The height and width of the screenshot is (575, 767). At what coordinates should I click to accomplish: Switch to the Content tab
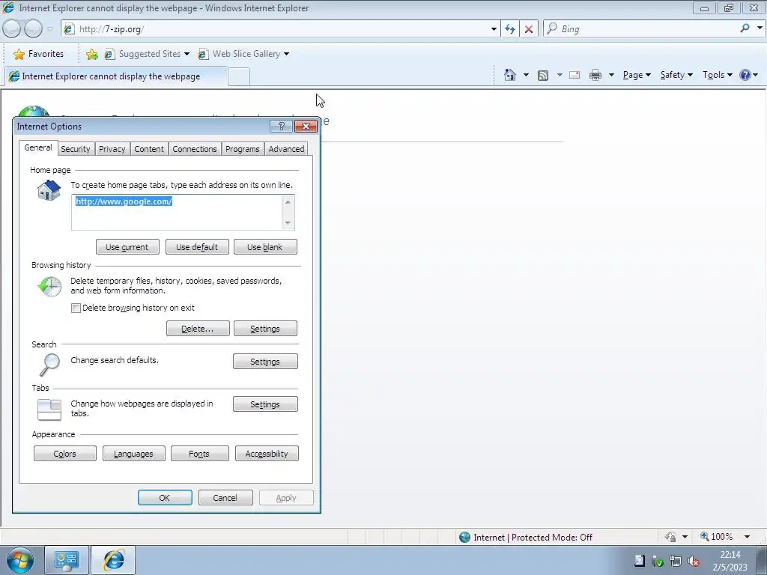coord(149,149)
